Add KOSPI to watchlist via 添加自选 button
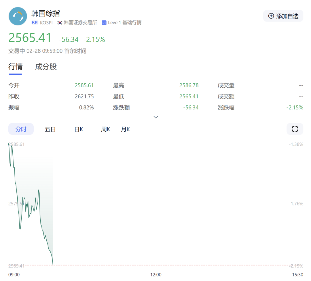Screen dimensions: 311x281 point(283,16)
